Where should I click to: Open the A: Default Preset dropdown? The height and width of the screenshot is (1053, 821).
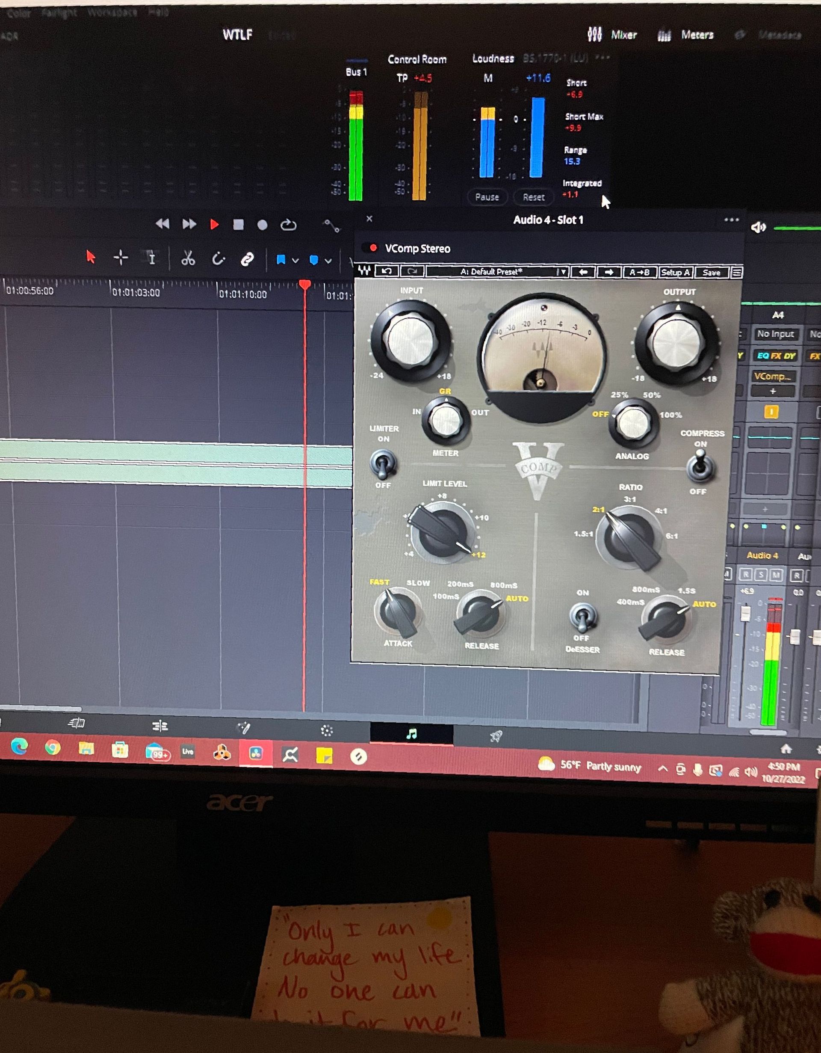coord(497,272)
